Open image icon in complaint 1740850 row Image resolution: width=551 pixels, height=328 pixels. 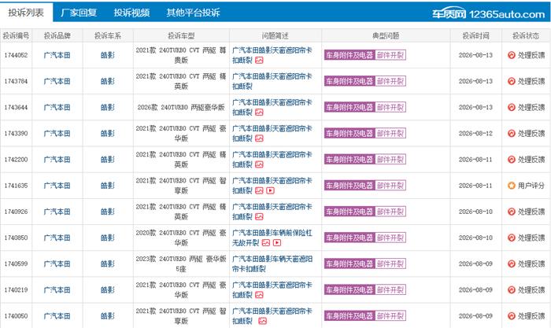[x=266, y=243]
